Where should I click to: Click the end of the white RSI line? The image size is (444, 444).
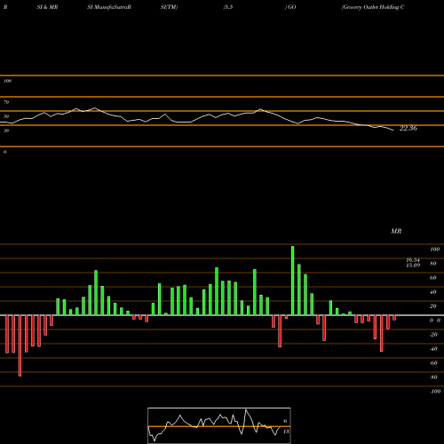click(x=393, y=131)
